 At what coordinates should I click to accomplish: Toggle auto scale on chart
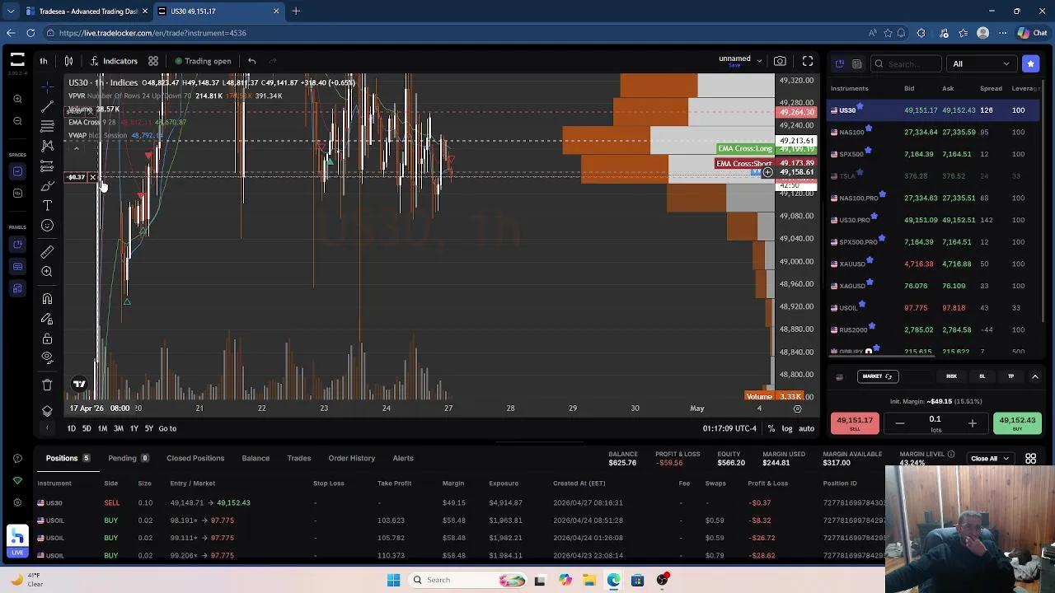806,428
